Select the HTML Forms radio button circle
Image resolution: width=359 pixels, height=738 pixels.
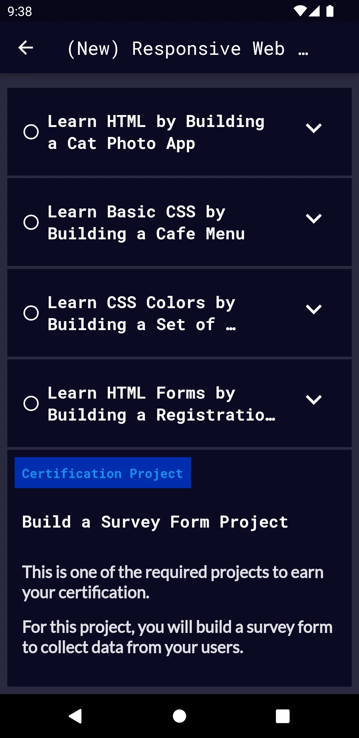31,403
